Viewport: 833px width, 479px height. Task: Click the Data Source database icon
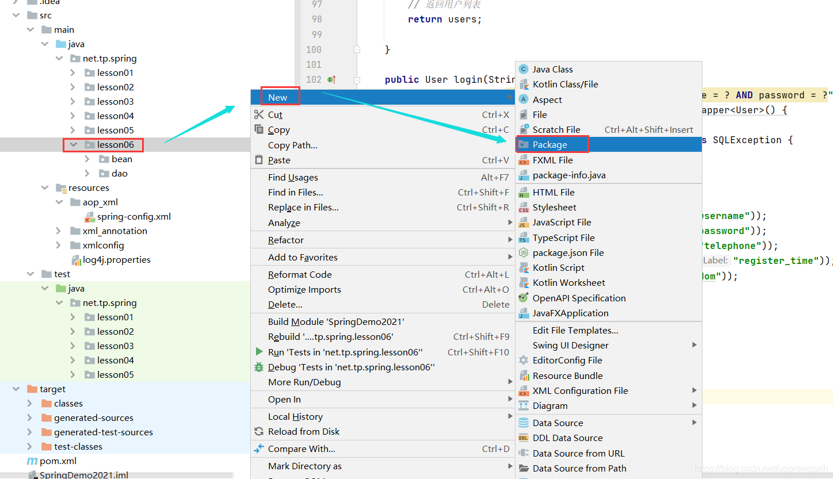(524, 423)
